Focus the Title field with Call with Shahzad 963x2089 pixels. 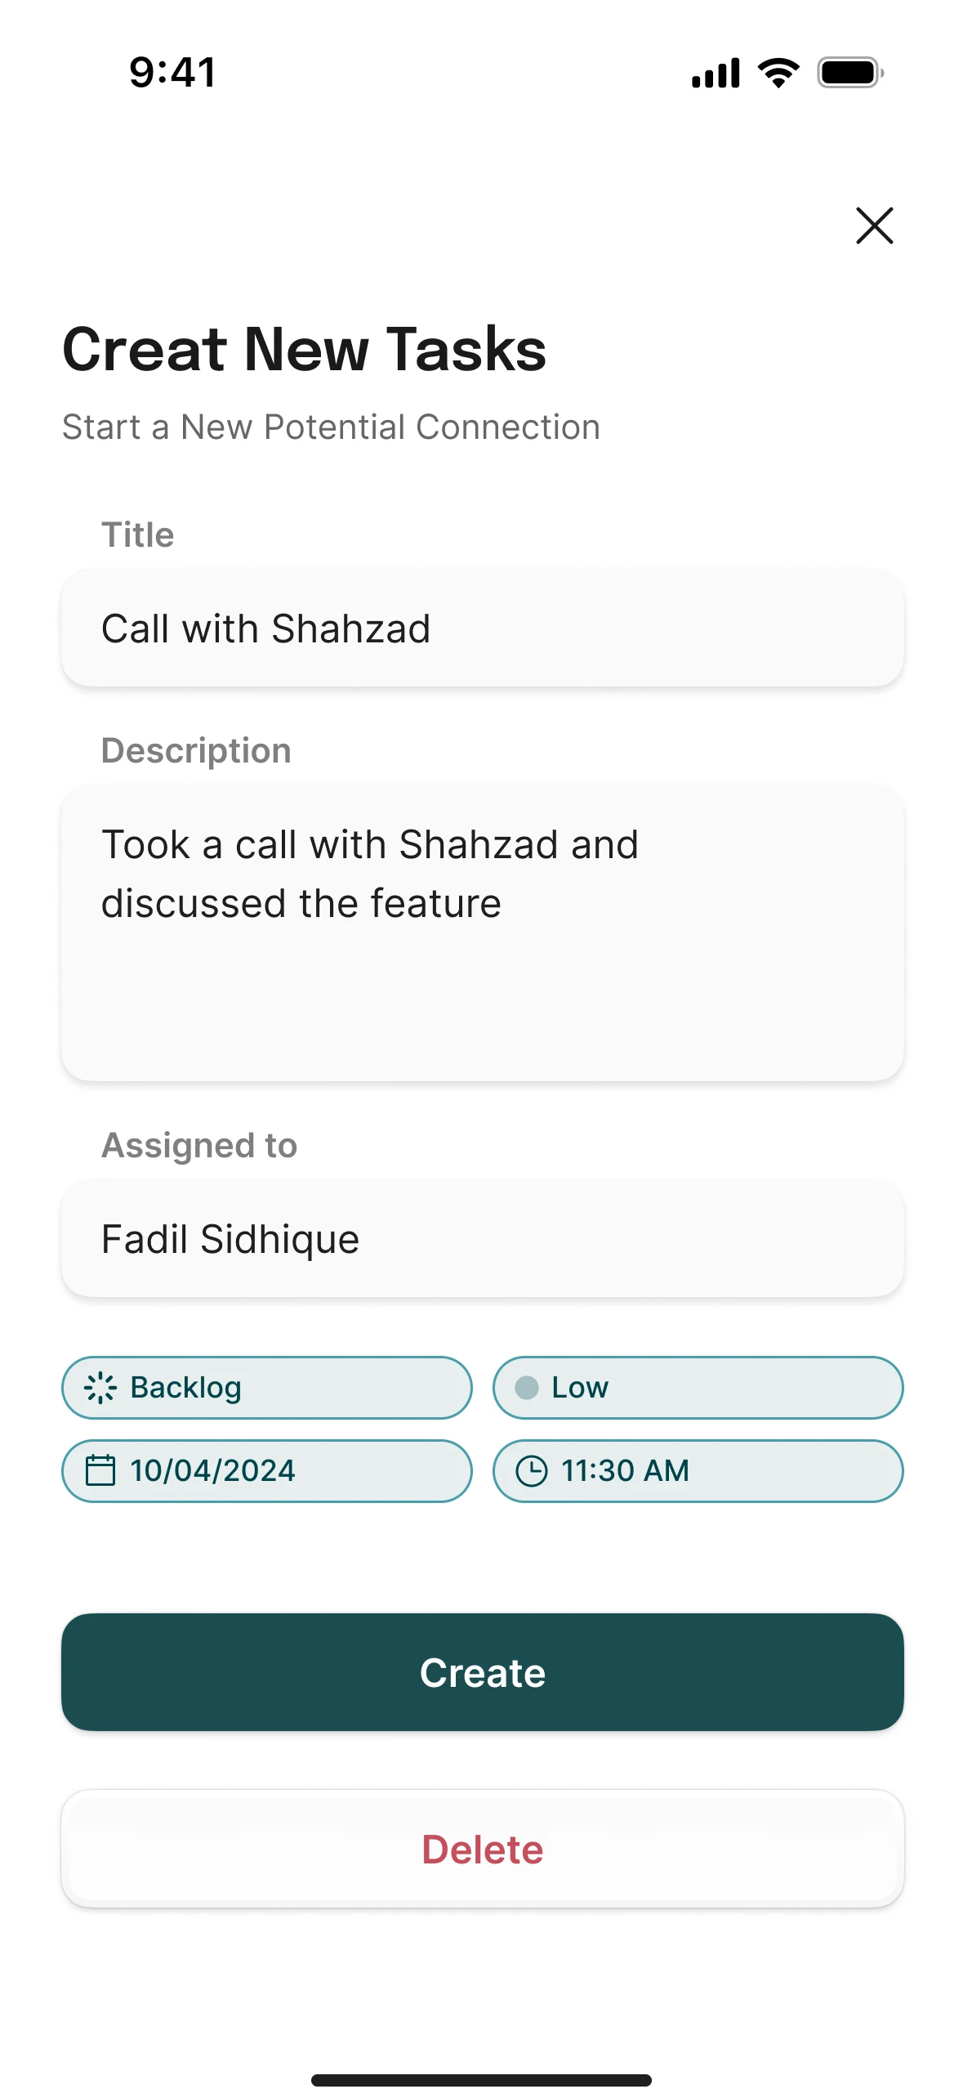[x=483, y=628]
